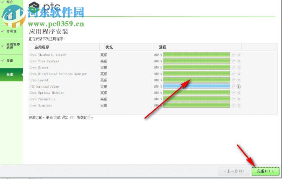
Task: Click the cancel X icon for Creo Simulate
Action: [239, 106]
